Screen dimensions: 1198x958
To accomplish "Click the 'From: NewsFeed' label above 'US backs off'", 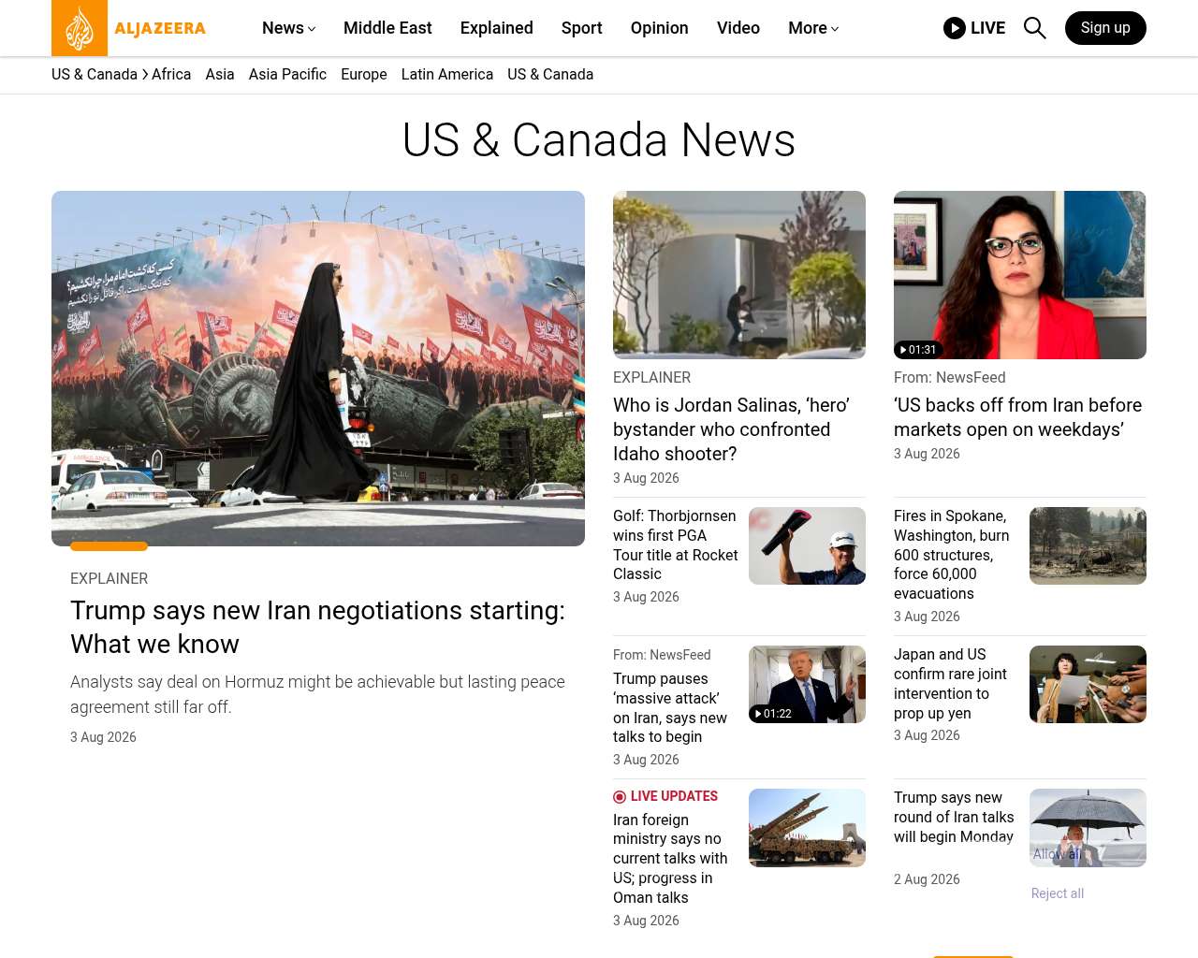I will point(950,377).
